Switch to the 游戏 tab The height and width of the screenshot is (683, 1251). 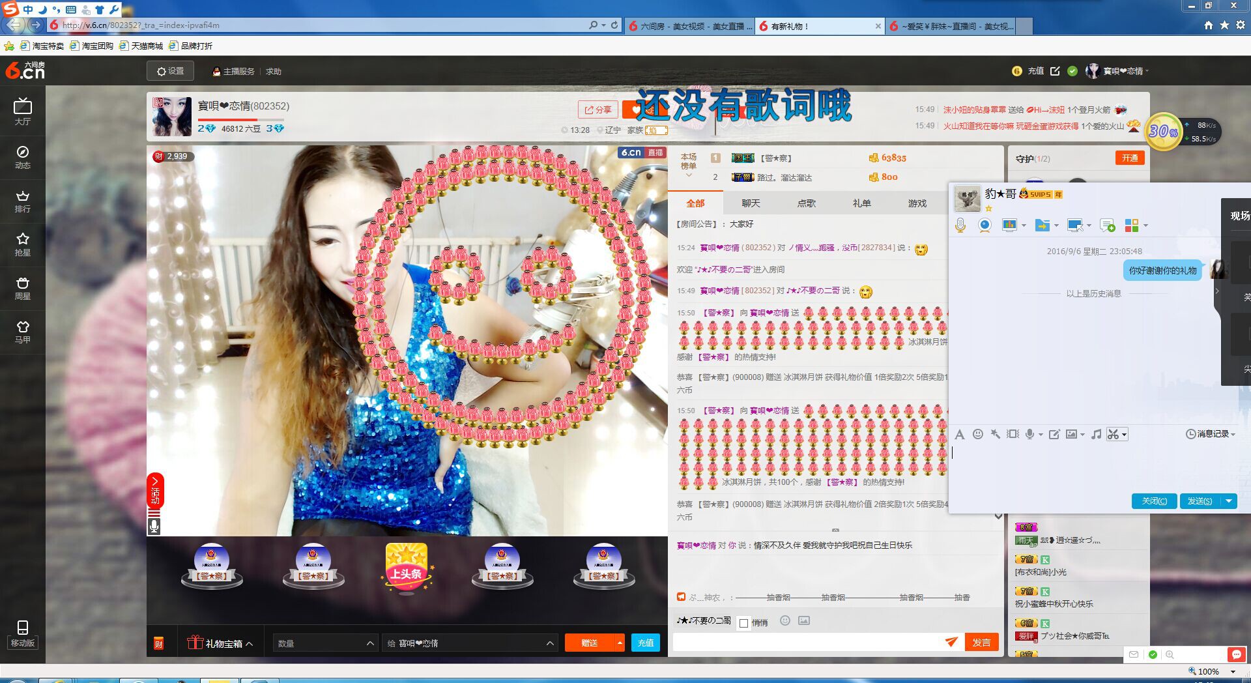(917, 203)
